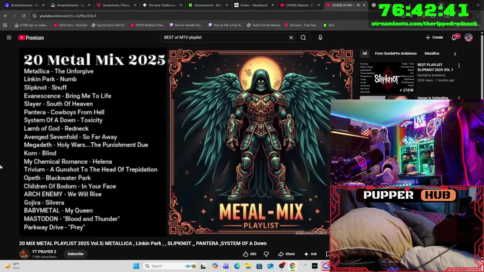Open Windows Start menu
Screen dimensions: 484x272
click(x=136, y=266)
